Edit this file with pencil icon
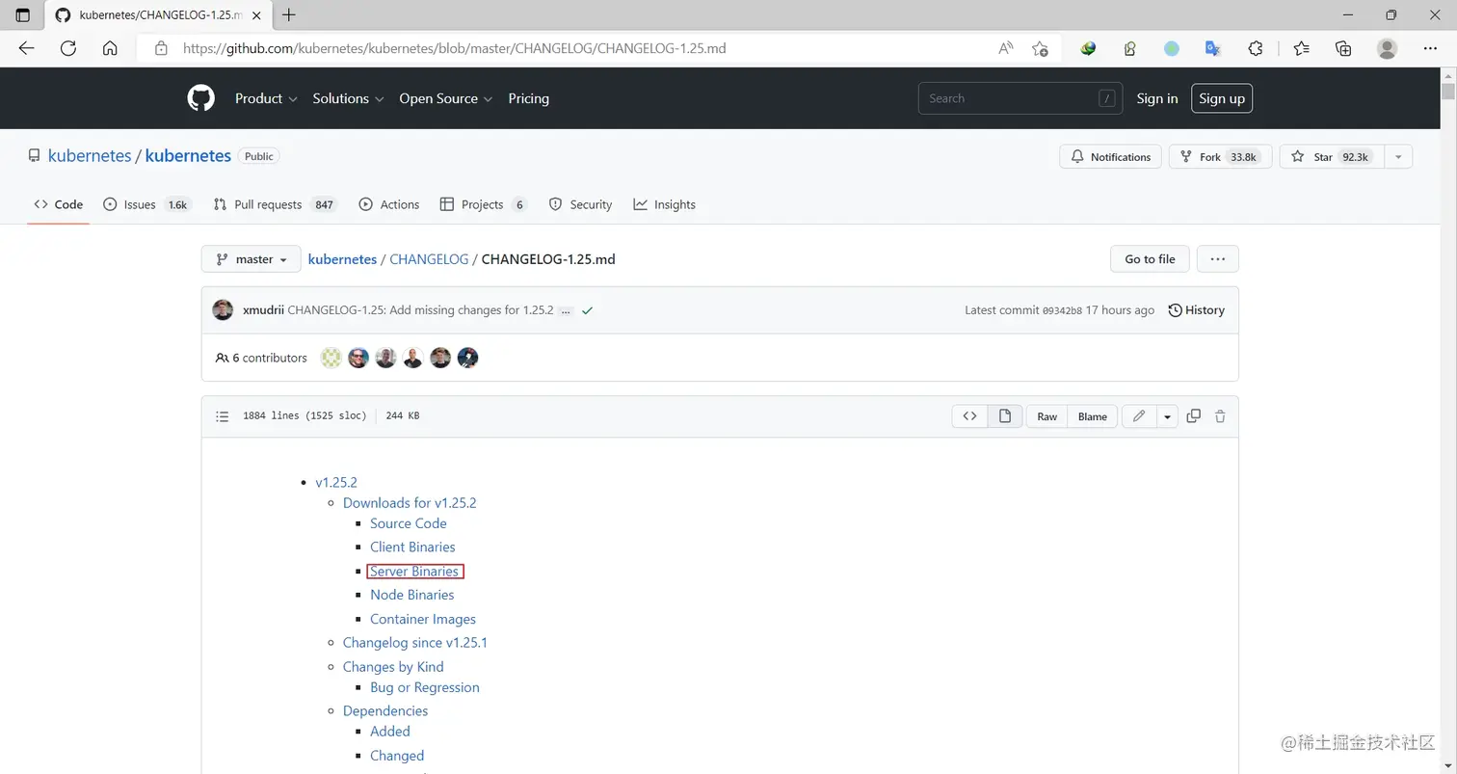The image size is (1457, 774). point(1139,416)
